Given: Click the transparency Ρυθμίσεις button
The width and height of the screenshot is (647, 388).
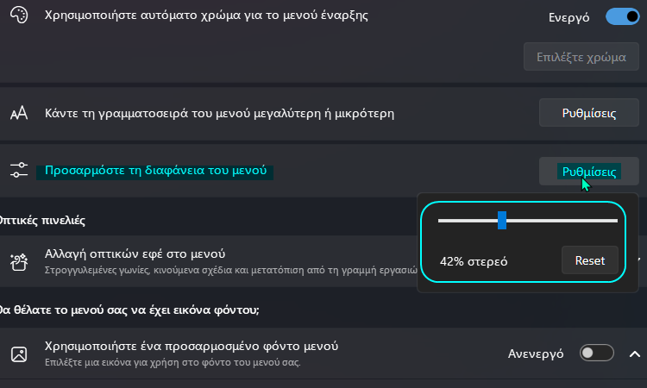Looking at the screenshot, I should pyautogui.click(x=589, y=171).
